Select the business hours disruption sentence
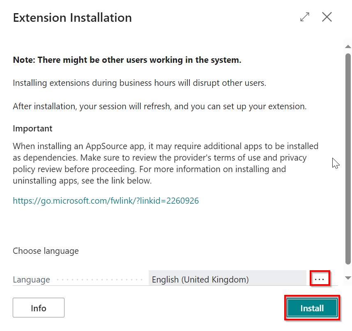This screenshot has height=331, width=352. tap(140, 83)
